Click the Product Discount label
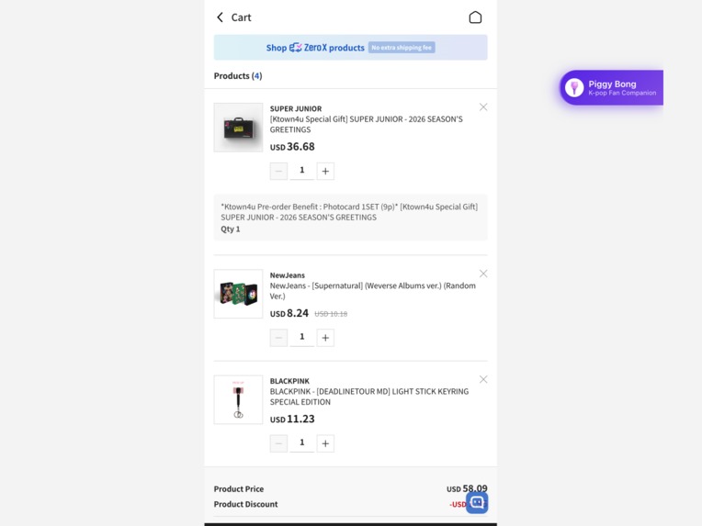The image size is (702, 526). 245,504
